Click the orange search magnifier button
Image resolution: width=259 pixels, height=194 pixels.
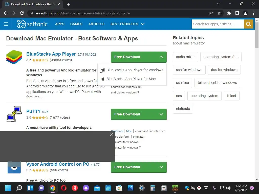[x=249, y=24]
